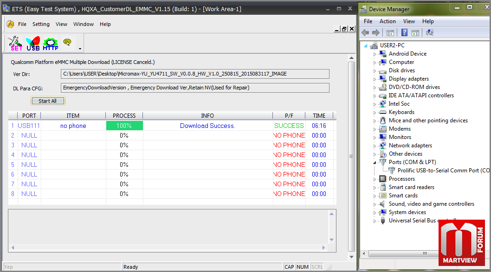Select Prolific USB-to-Serial Comm Port icon
Screen dimensions: 491x272
click(x=391, y=171)
